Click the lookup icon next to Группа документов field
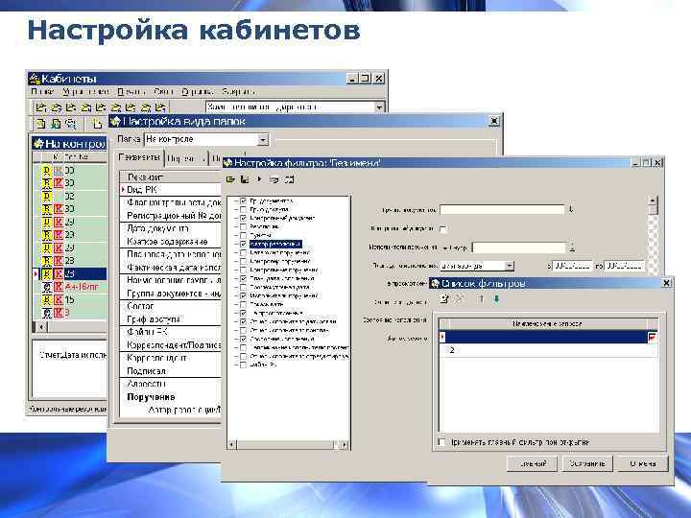Image resolution: width=691 pixels, height=518 pixels. (x=571, y=210)
